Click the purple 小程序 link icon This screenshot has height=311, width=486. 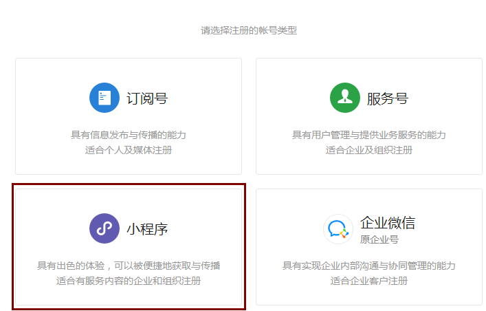coord(104,228)
